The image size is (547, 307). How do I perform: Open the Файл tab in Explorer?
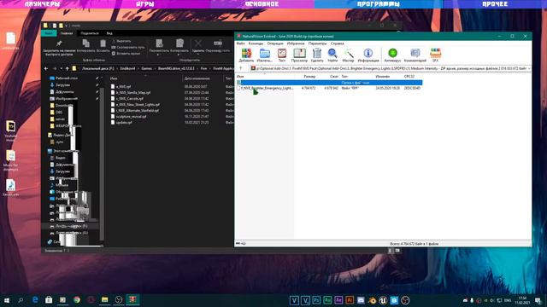(x=49, y=33)
